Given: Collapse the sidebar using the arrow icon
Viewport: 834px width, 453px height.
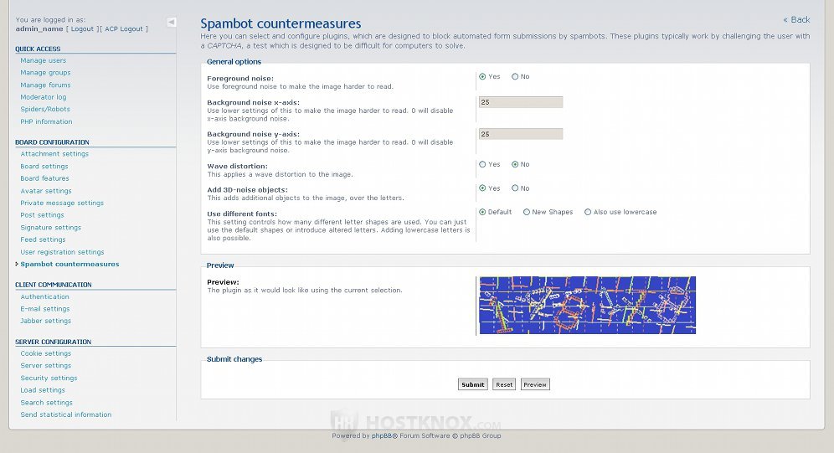Looking at the screenshot, I should [172, 23].
